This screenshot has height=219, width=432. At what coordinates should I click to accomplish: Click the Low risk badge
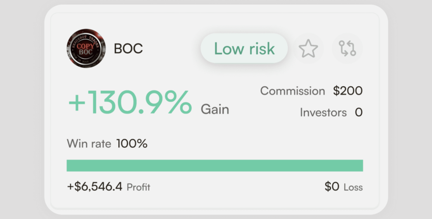tap(244, 49)
